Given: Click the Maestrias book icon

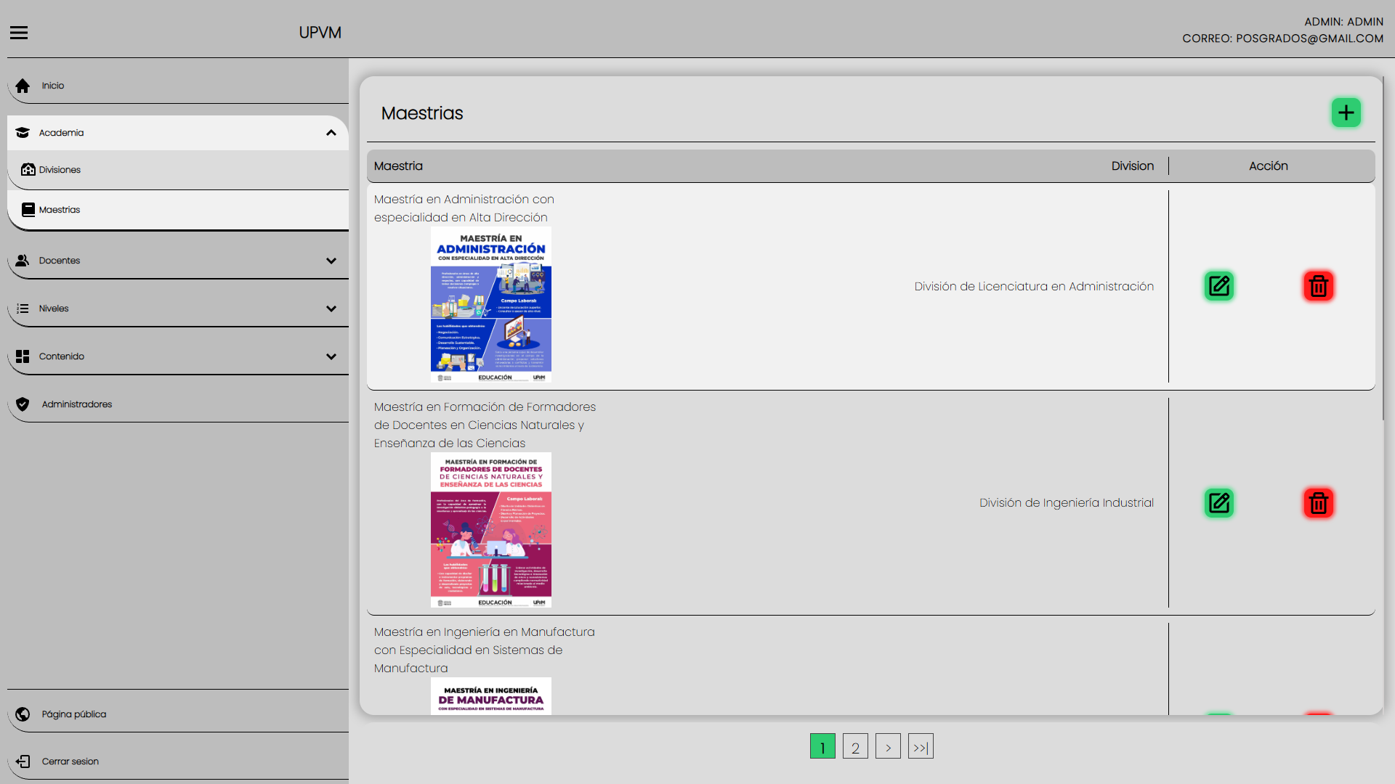Looking at the screenshot, I should [28, 210].
